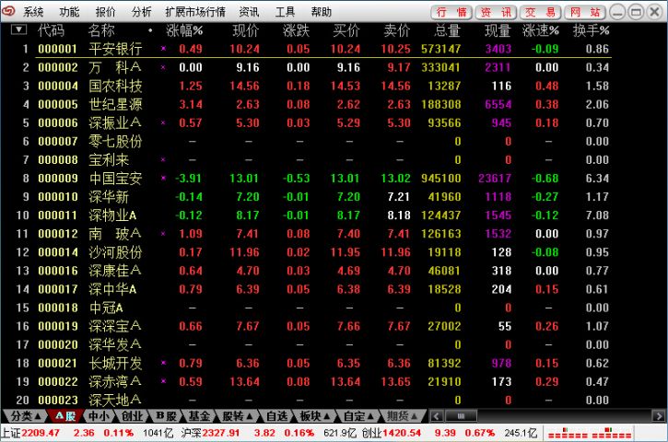Click the 行情 button at top right
This screenshot has width=668, height=442.
[x=451, y=12]
